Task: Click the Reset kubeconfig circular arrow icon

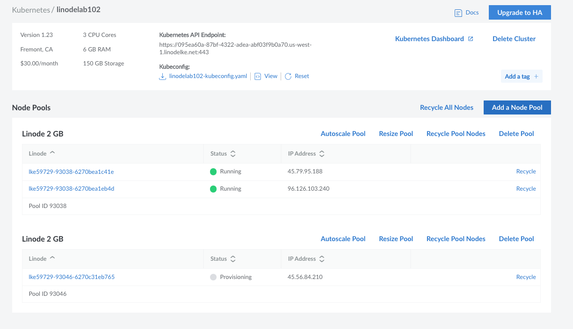Action: (x=288, y=76)
